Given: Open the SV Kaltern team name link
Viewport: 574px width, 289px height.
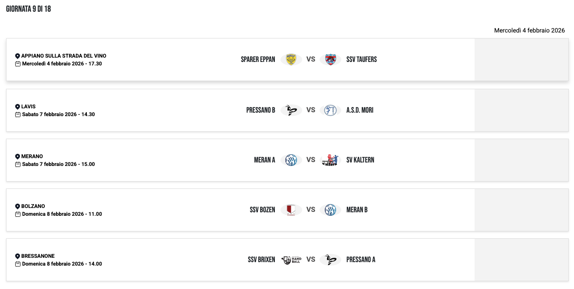Looking at the screenshot, I should [360, 160].
